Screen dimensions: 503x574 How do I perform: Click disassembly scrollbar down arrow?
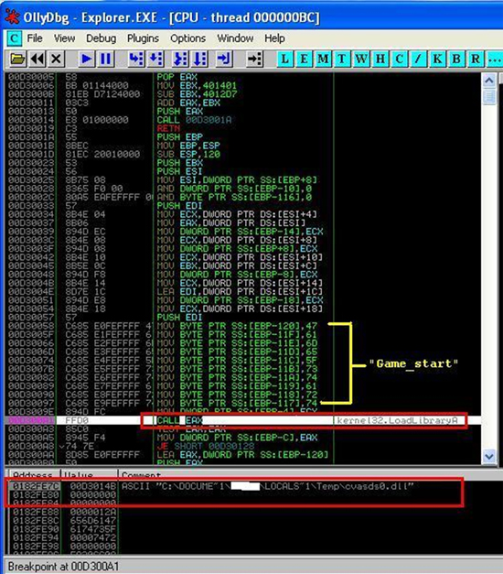(489, 456)
